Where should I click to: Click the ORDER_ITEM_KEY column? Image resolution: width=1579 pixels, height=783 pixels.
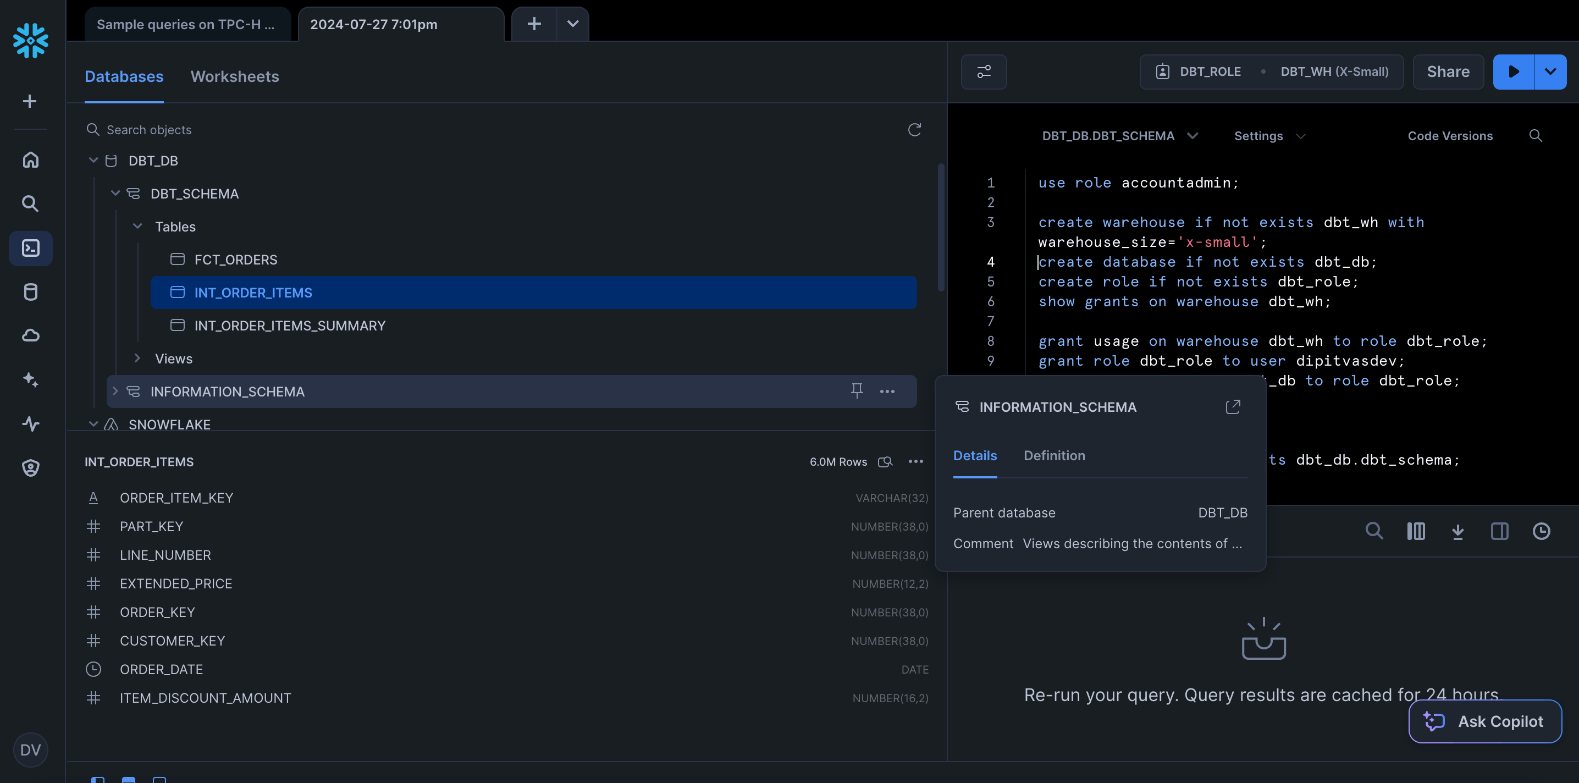[x=506, y=498]
